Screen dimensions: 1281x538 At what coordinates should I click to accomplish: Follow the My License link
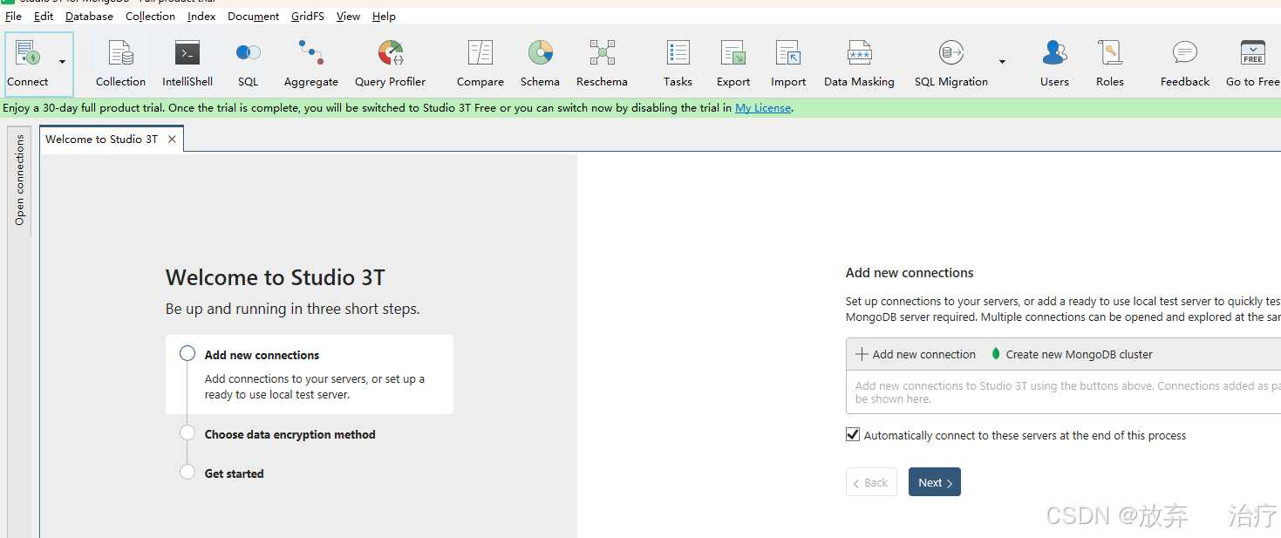[763, 108]
